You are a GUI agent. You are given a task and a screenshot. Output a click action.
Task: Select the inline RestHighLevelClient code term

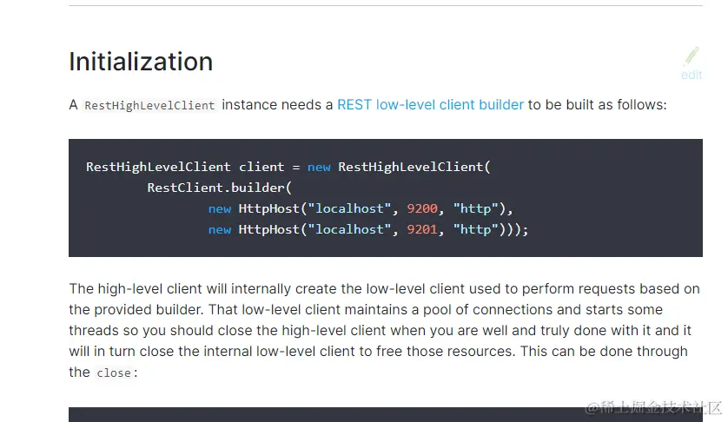click(149, 105)
